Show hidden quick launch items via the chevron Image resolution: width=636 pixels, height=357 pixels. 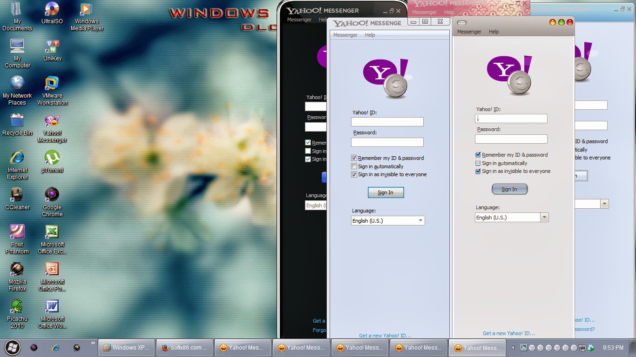click(x=93, y=344)
